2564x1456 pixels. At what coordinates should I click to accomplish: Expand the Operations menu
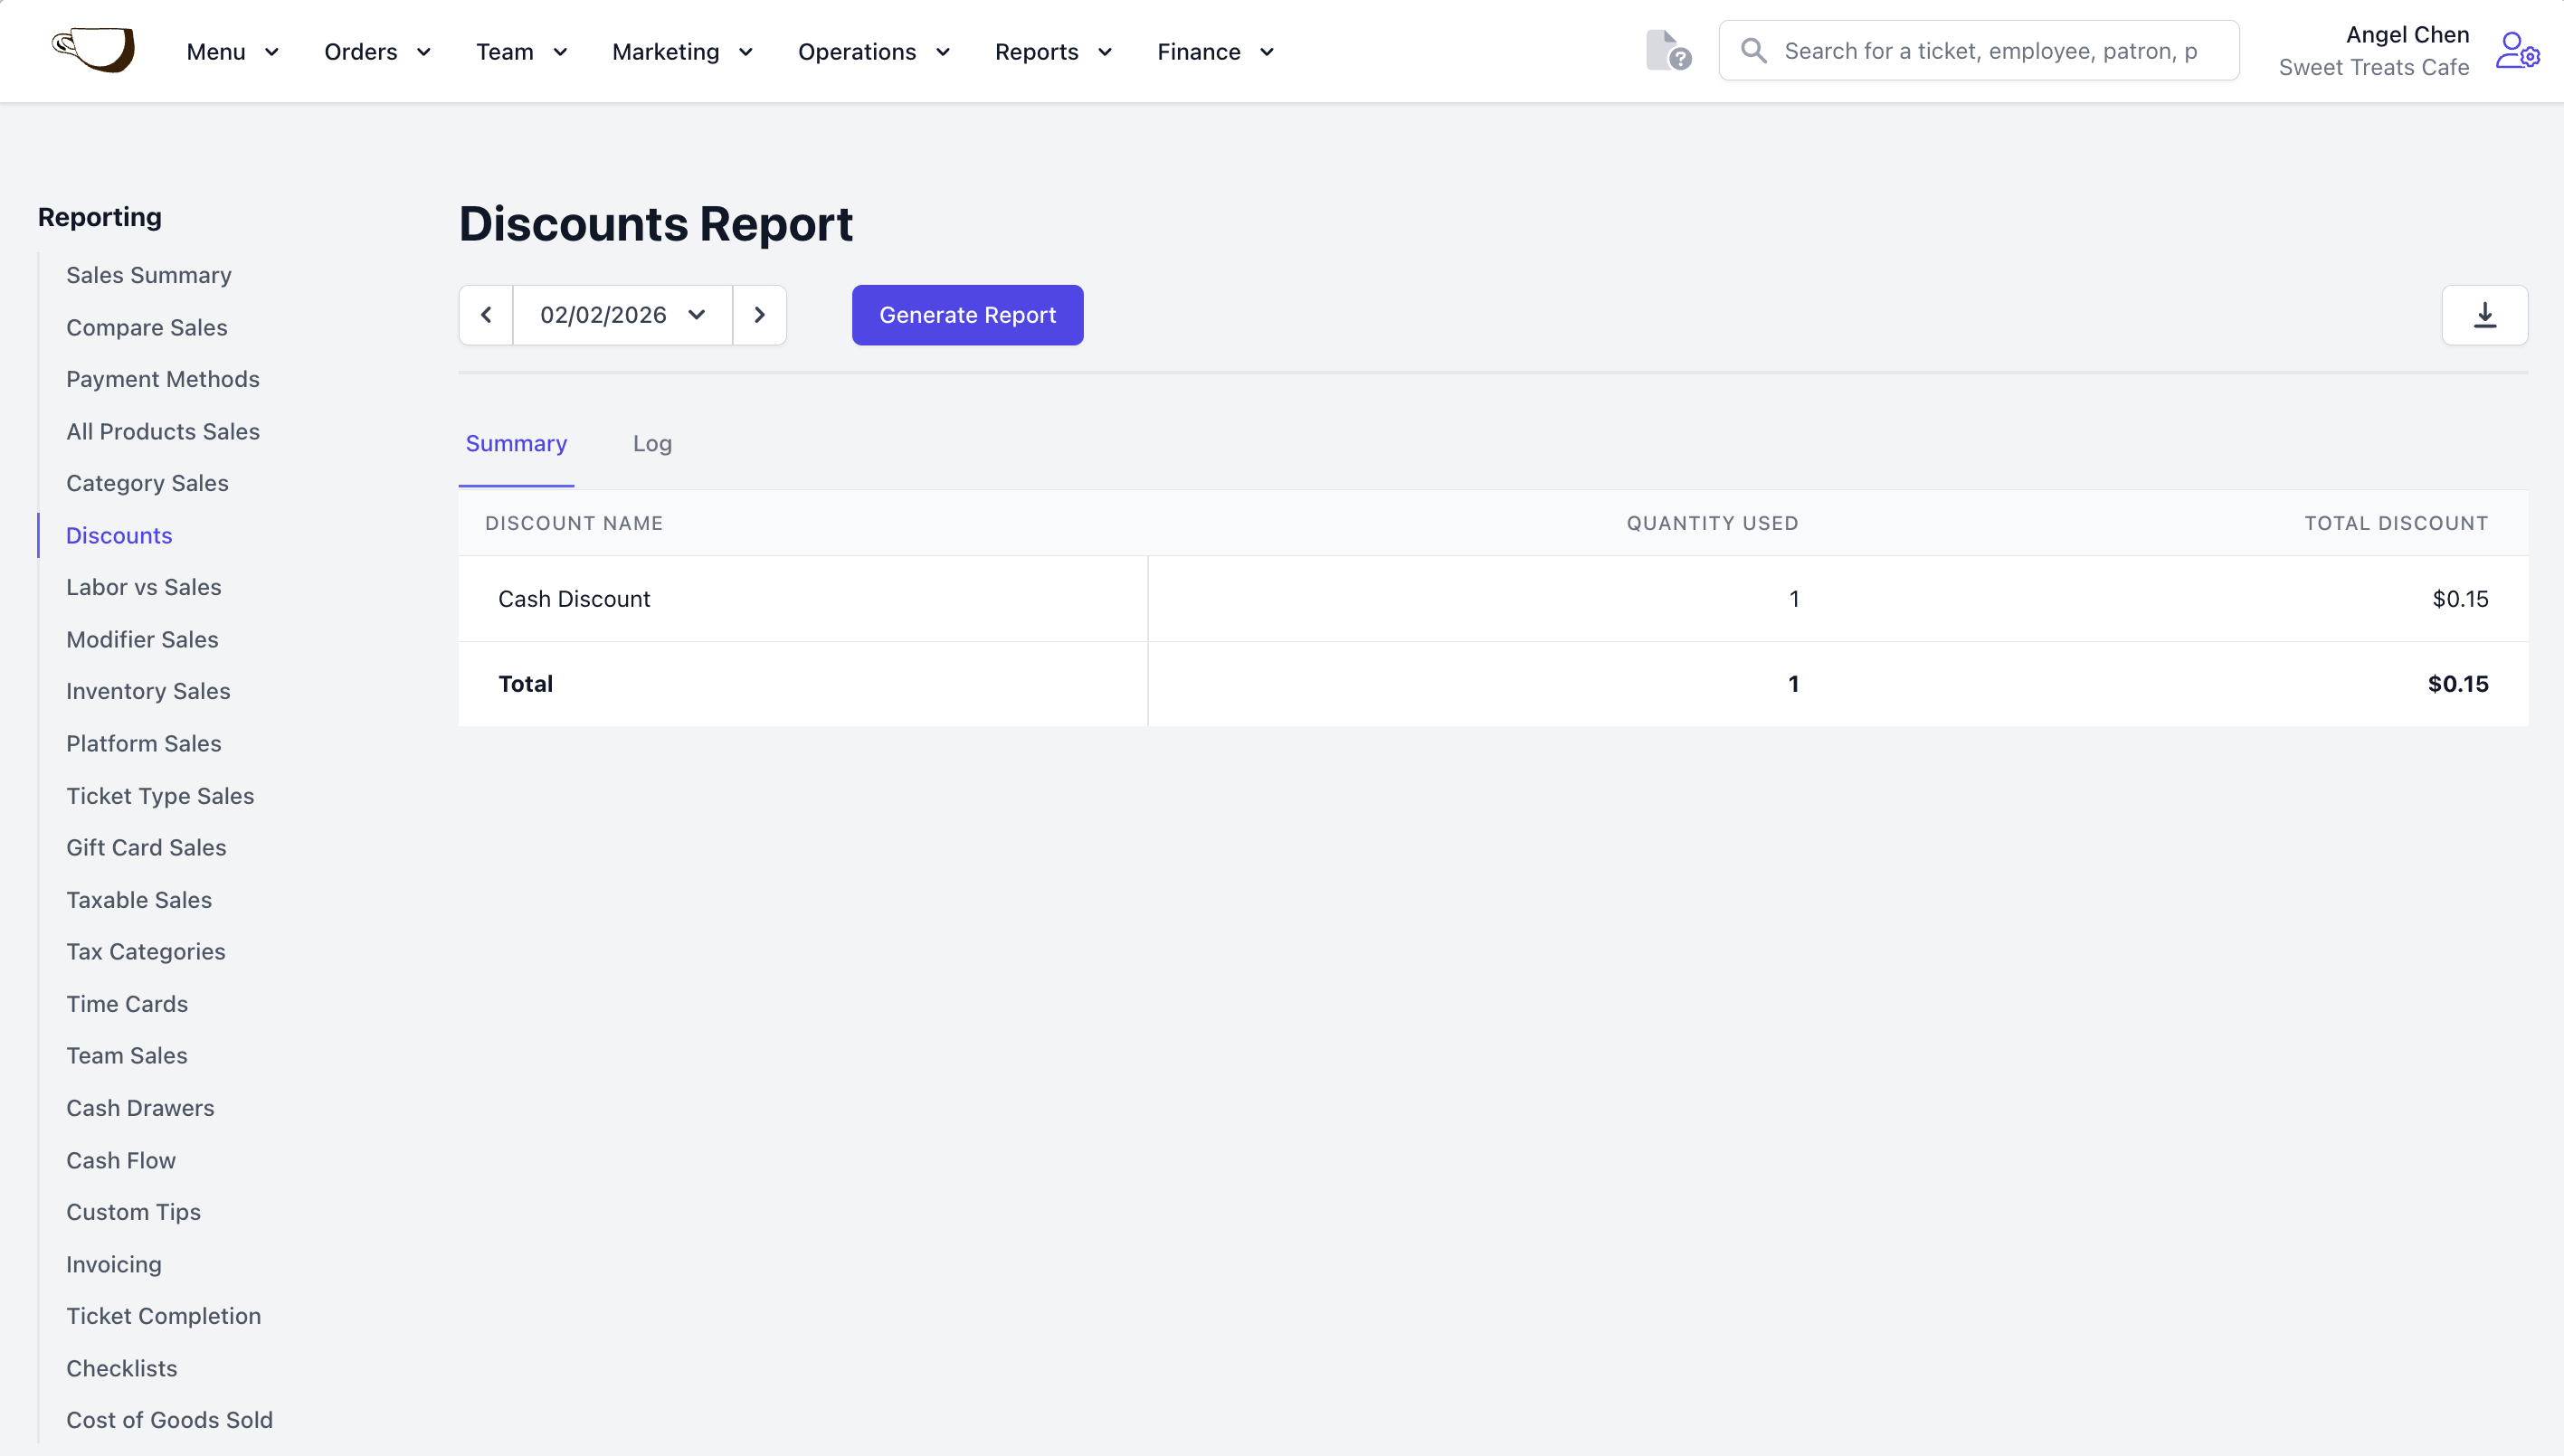click(872, 52)
